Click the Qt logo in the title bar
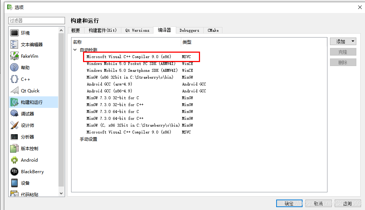This screenshot has height=210, width=365. (9, 7)
